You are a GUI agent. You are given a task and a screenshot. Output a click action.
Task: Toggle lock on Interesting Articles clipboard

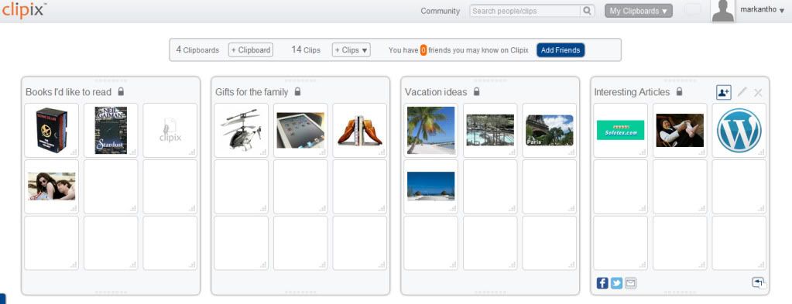point(680,91)
